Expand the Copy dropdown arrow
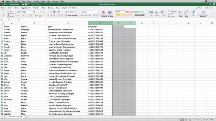216x121 pixels. tap(13, 14)
